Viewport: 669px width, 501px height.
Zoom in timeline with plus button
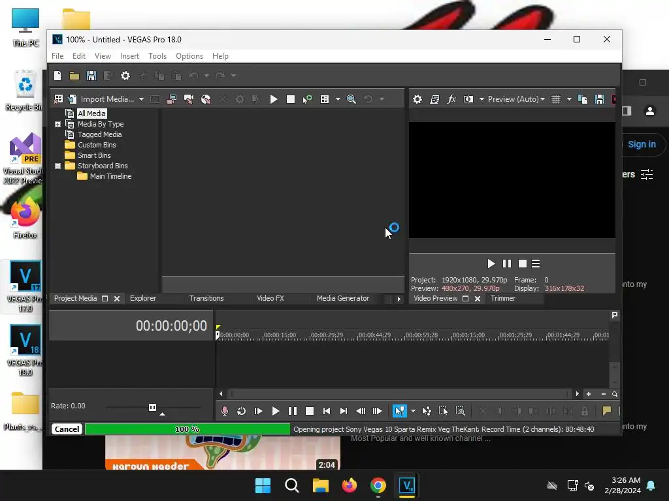click(x=589, y=394)
